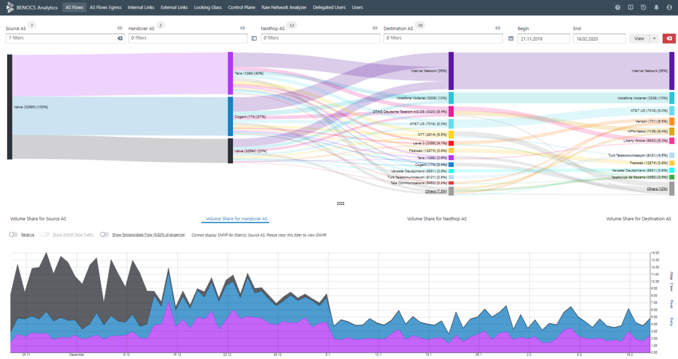Go to Internal Links

point(140,7)
